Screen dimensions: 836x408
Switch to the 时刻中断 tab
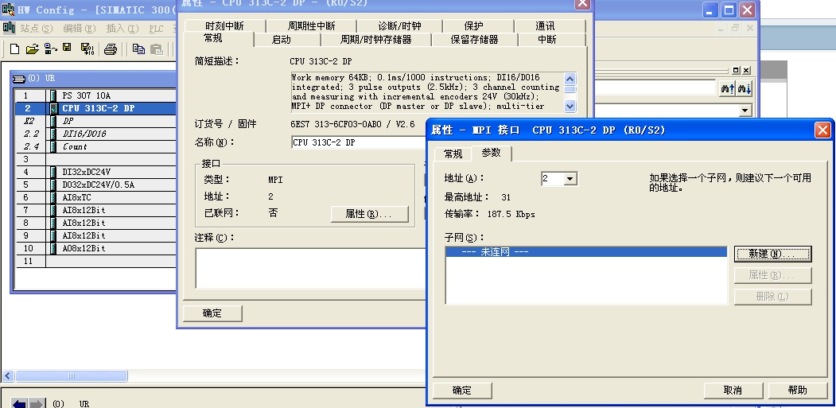click(x=224, y=25)
